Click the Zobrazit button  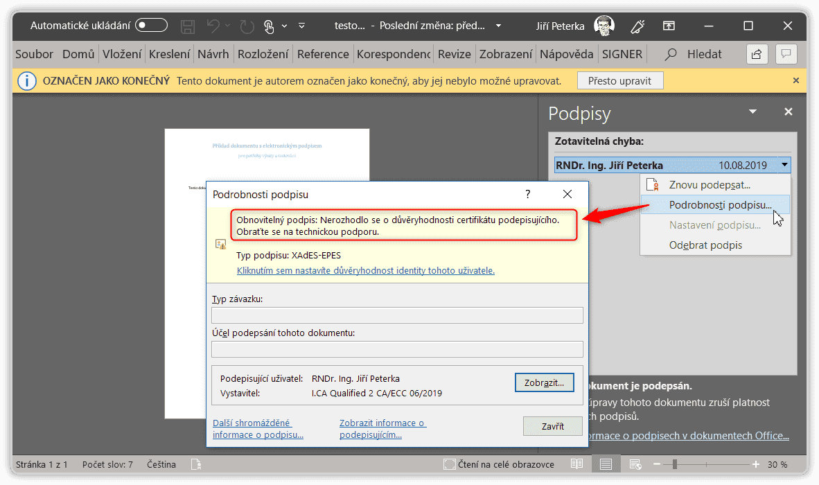click(x=544, y=382)
